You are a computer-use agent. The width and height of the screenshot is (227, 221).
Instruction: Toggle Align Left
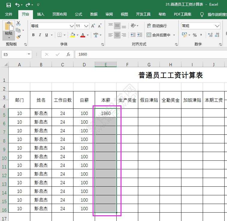click(x=111, y=35)
